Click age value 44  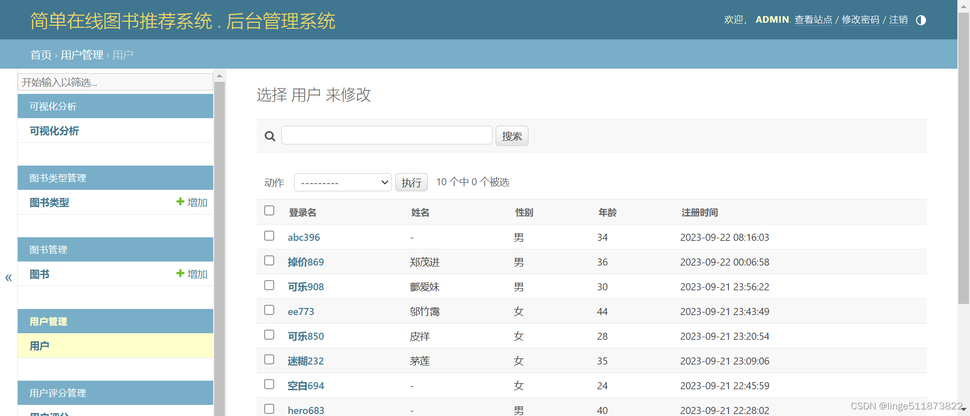pos(602,311)
